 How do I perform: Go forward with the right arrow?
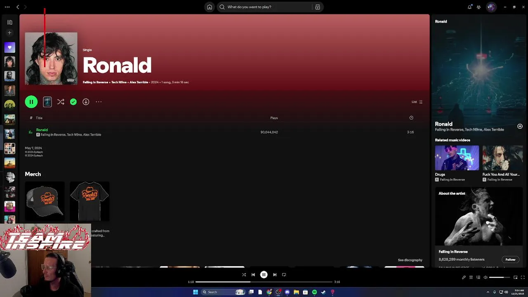25,7
